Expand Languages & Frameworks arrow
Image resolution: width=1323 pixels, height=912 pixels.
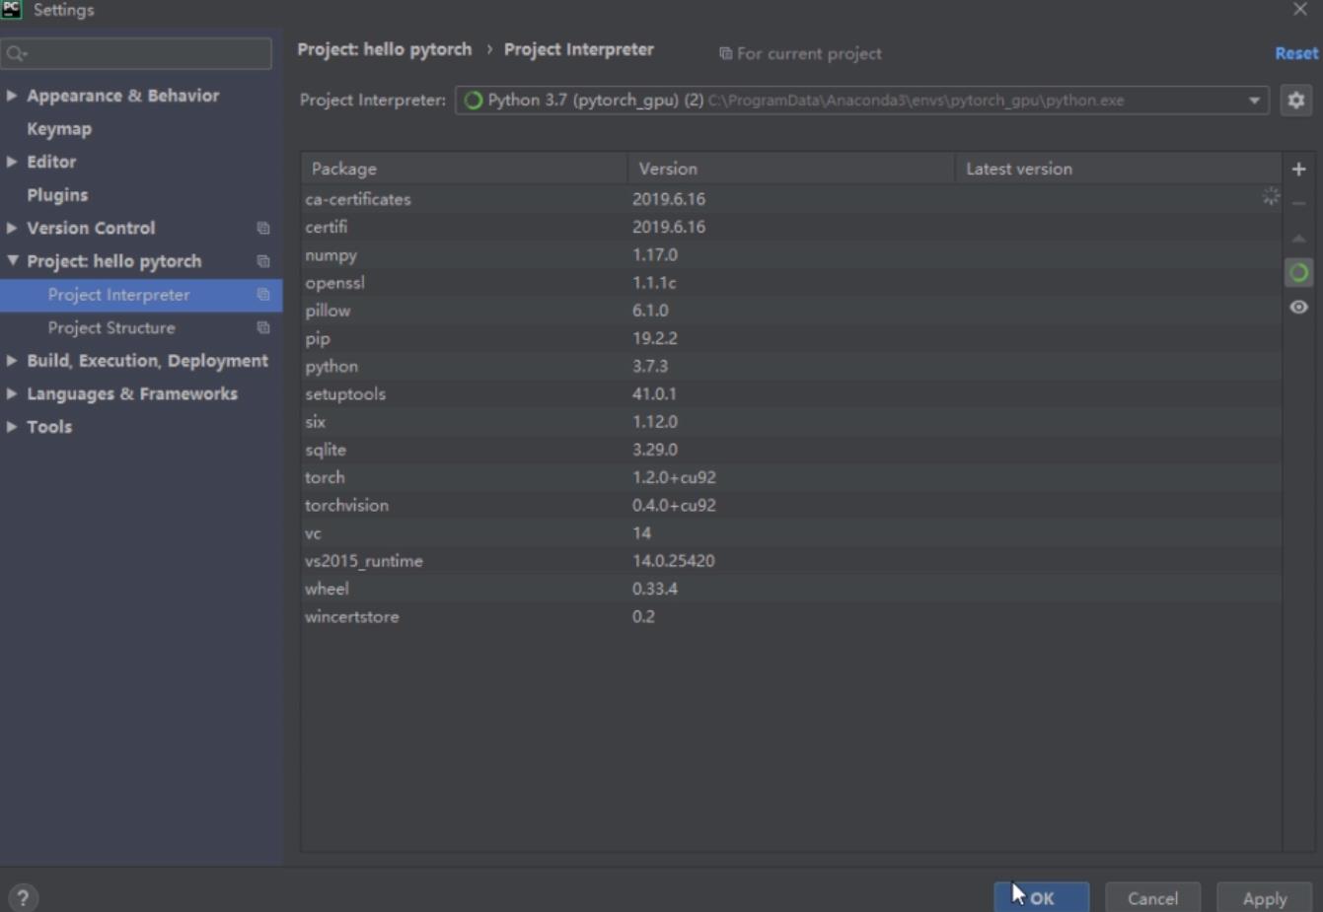[12, 394]
